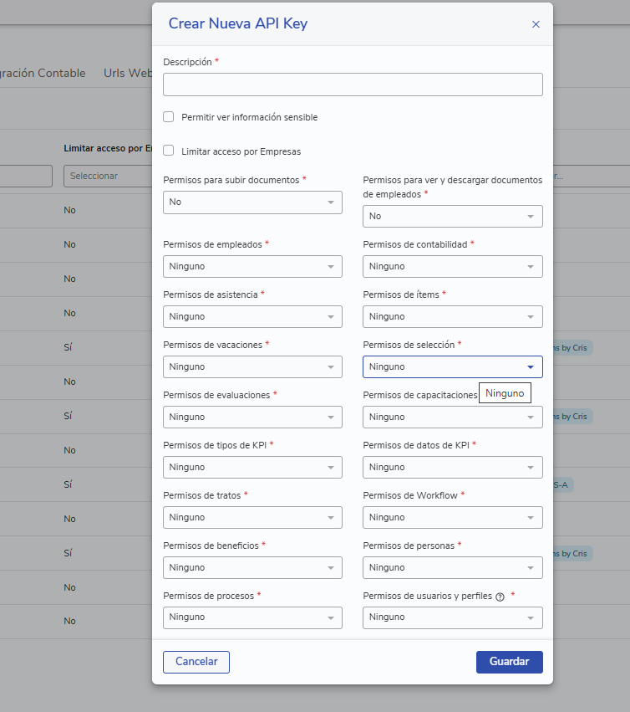The image size is (630, 712).
Task: Open Permisos de usuarios y perfiles dropdown
Action: (x=453, y=617)
